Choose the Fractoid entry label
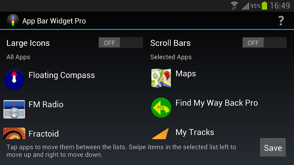Screen dimensions: 294x165 44,134
